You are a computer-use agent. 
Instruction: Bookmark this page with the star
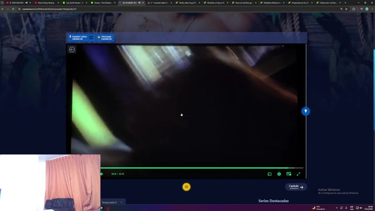tap(346, 9)
